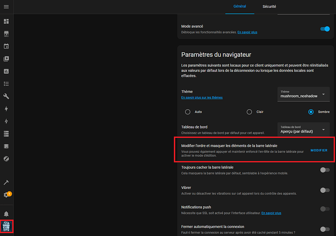Open notifications bell in sidebar
The height and width of the screenshot is (236, 336).
(6, 214)
